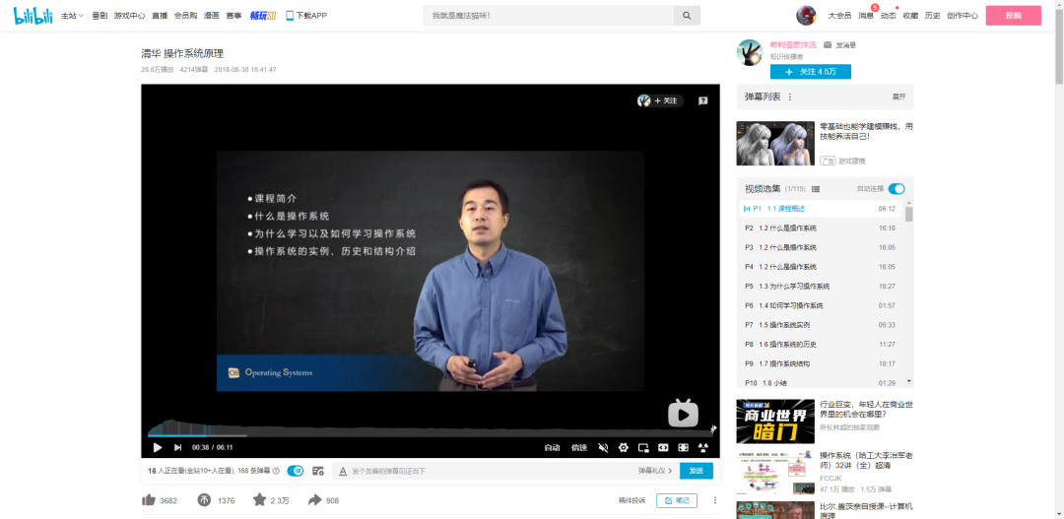
Task: Open 自动 quality selector
Action: [x=552, y=448]
